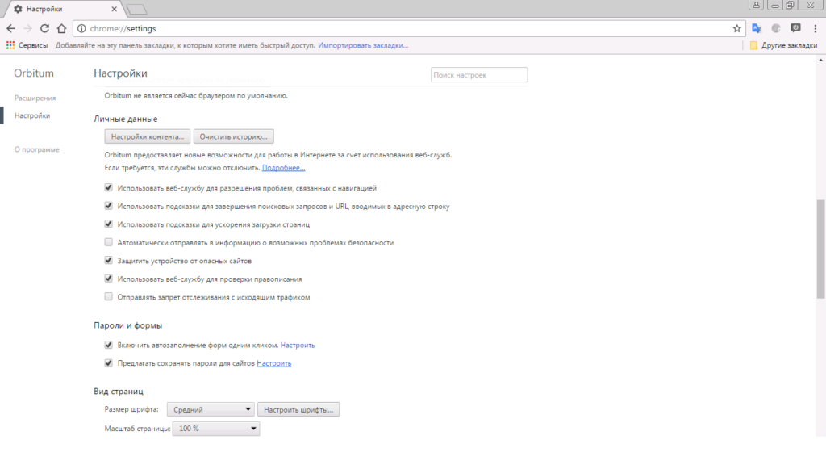Screen dimensions: 826x465
Task: Click the chrome://settings address bar
Action: pyautogui.click(x=408, y=28)
